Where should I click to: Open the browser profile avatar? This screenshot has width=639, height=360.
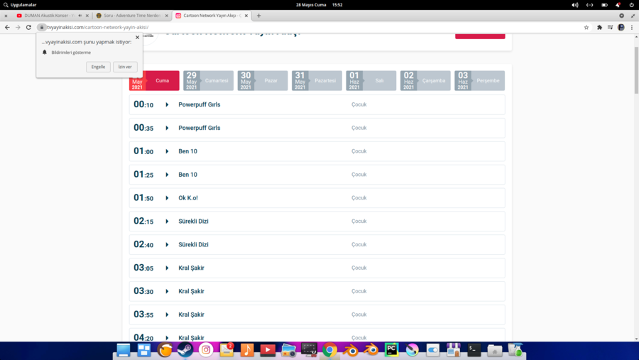click(x=621, y=27)
